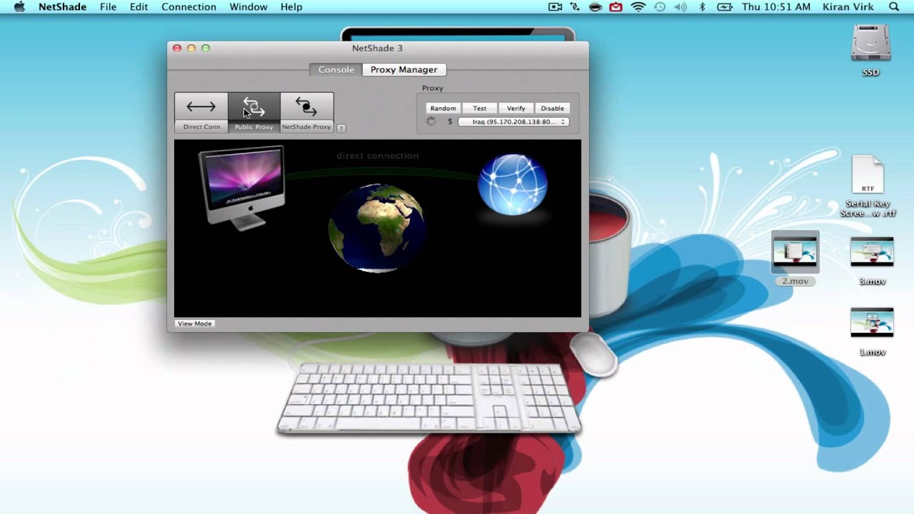Click the red mail envelope menu bar icon
The height and width of the screenshot is (514, 914).
coord(616,7)
